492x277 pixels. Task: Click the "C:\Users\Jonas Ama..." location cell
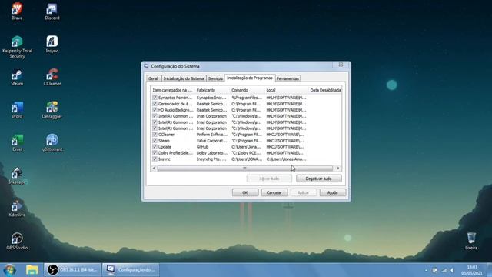tap(287, 159)
